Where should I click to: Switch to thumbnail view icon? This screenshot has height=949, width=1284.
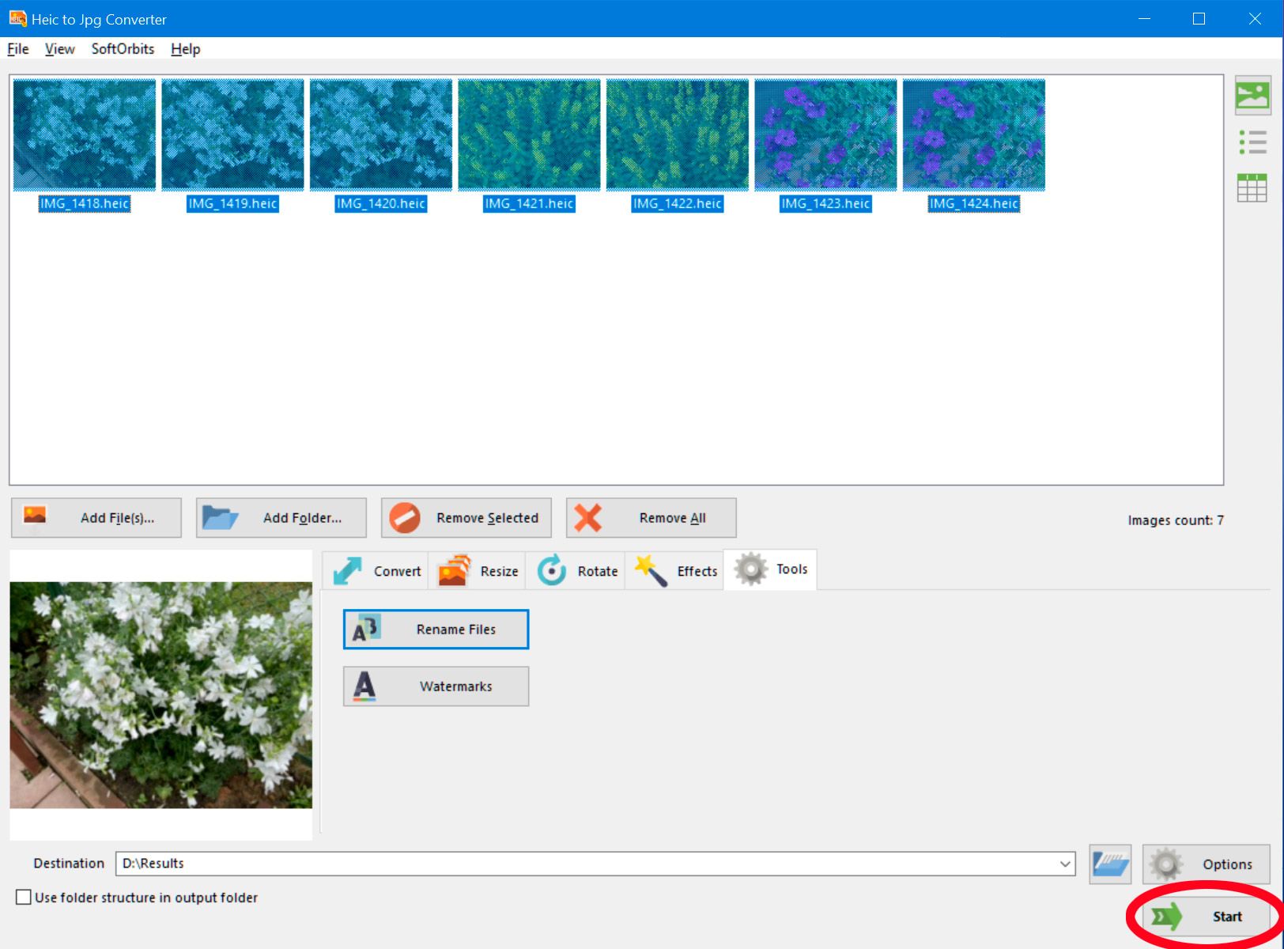pyautogui.click(x=1252, y=96)
